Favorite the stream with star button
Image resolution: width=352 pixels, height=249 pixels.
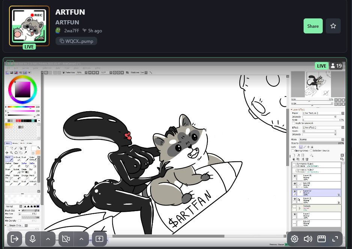point(333,26)
